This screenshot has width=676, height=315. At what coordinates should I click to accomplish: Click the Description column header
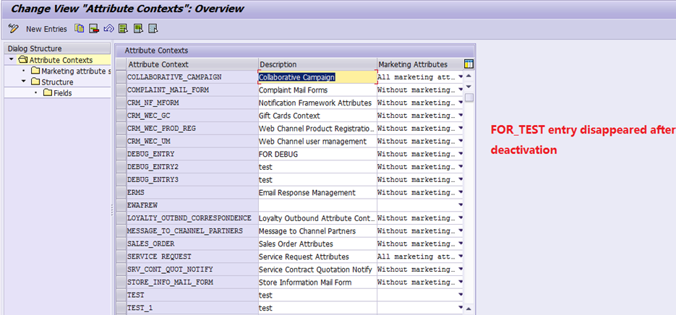pos(317,64)
